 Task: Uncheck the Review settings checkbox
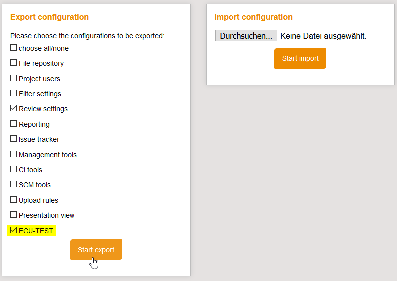click(x=14, y=108)
